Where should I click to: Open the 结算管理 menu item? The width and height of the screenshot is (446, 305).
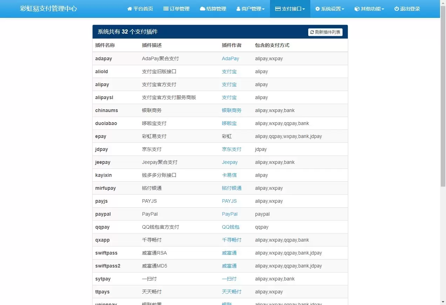pos(213,9)
